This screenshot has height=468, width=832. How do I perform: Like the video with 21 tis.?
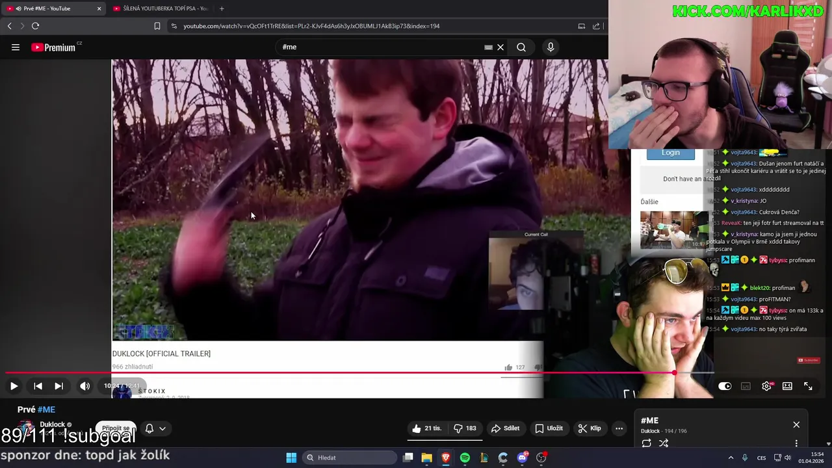pos(426,428)
